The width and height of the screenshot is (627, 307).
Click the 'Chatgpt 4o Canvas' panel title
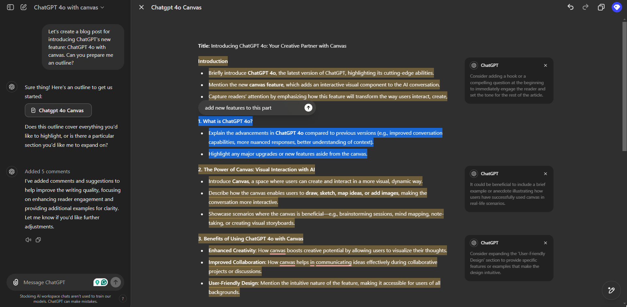click(x=176, y=7)
